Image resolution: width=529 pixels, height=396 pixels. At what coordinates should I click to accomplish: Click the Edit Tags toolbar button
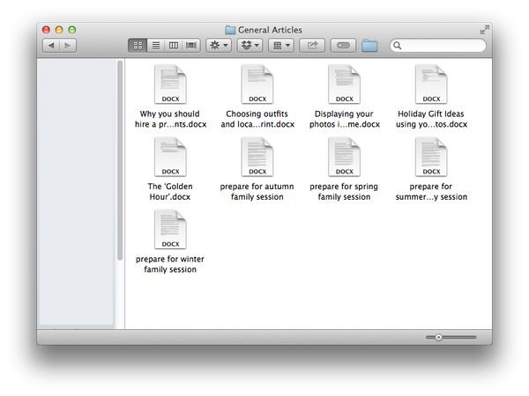tap(343, 45)
